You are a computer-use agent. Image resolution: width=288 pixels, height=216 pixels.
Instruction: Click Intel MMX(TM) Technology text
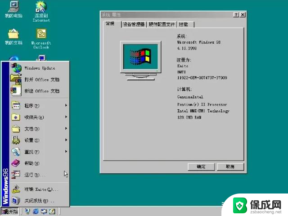coord(203,111)
